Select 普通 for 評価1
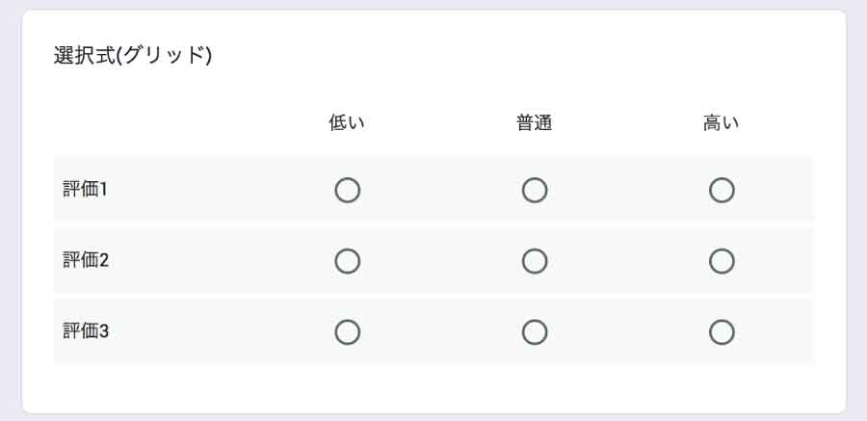The image size is (867, 421). coord(535,191)
